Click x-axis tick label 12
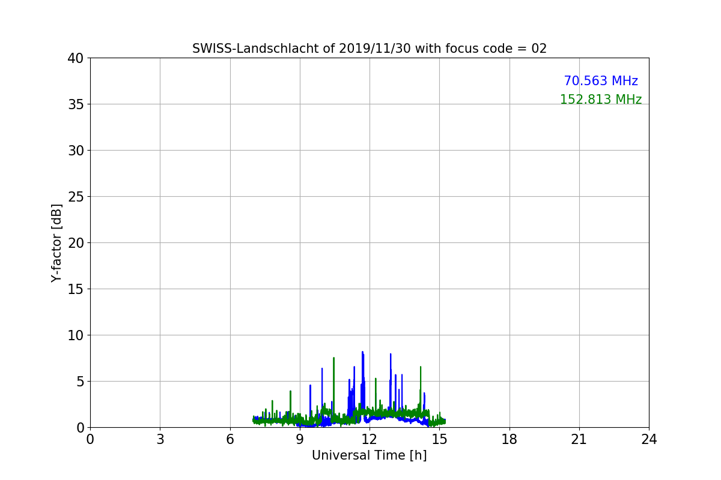The width and height of the screenshot is (721, 480). [x=370, y=439]
